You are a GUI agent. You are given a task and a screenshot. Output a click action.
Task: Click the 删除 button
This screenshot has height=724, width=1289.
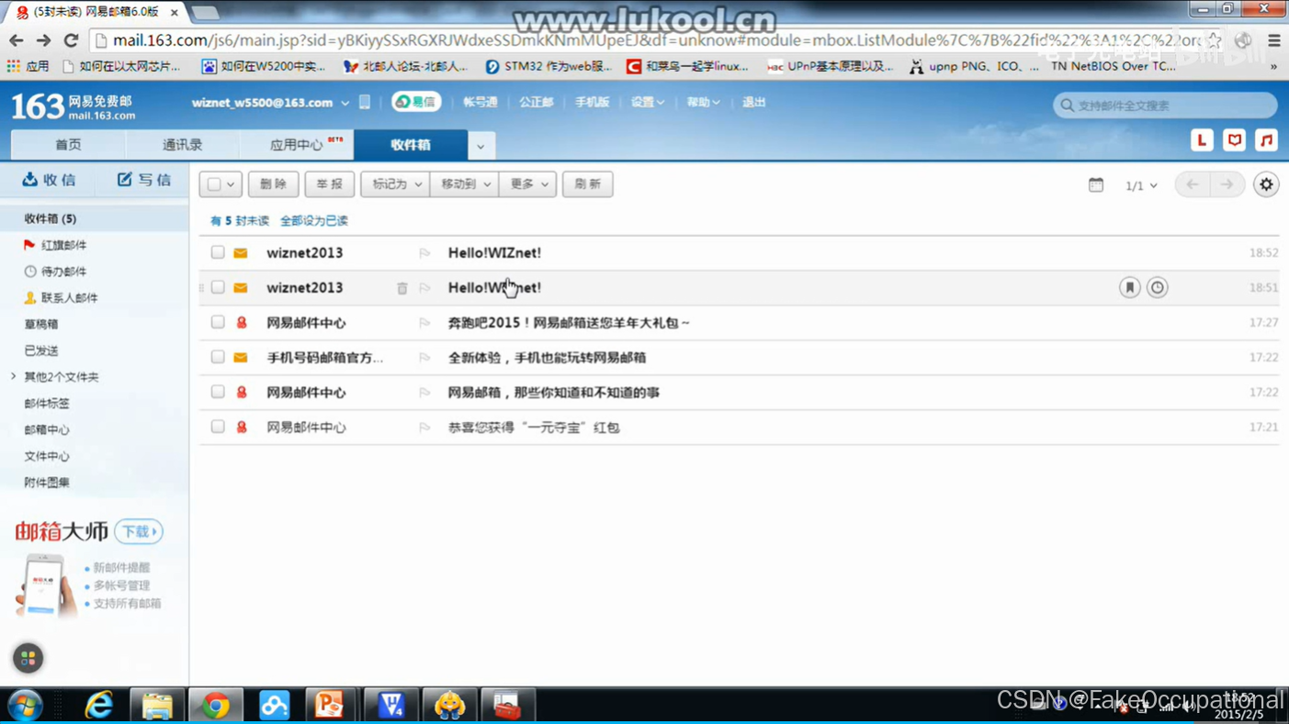(x=273, y=184)
